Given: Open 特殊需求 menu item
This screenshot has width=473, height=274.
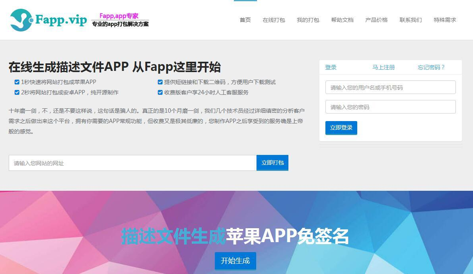Looking at the screenshot, I should 445,20.
